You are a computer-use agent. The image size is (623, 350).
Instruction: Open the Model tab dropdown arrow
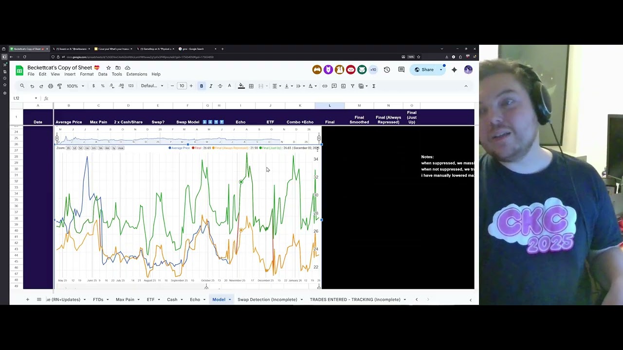(230, 299)
